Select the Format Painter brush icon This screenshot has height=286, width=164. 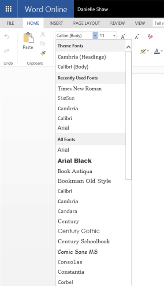[x=43, y=53]
